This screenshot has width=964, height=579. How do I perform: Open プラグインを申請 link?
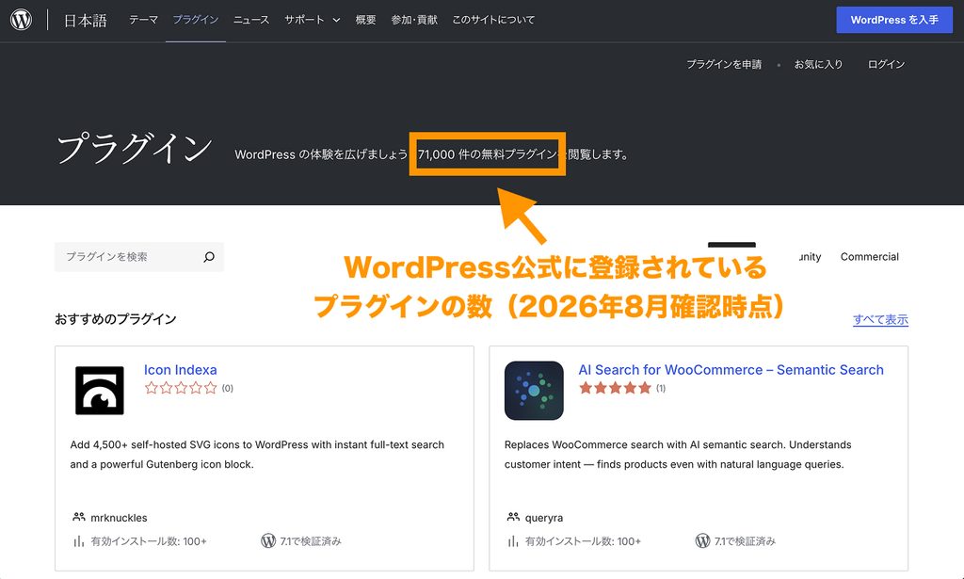tap(724, 64)
